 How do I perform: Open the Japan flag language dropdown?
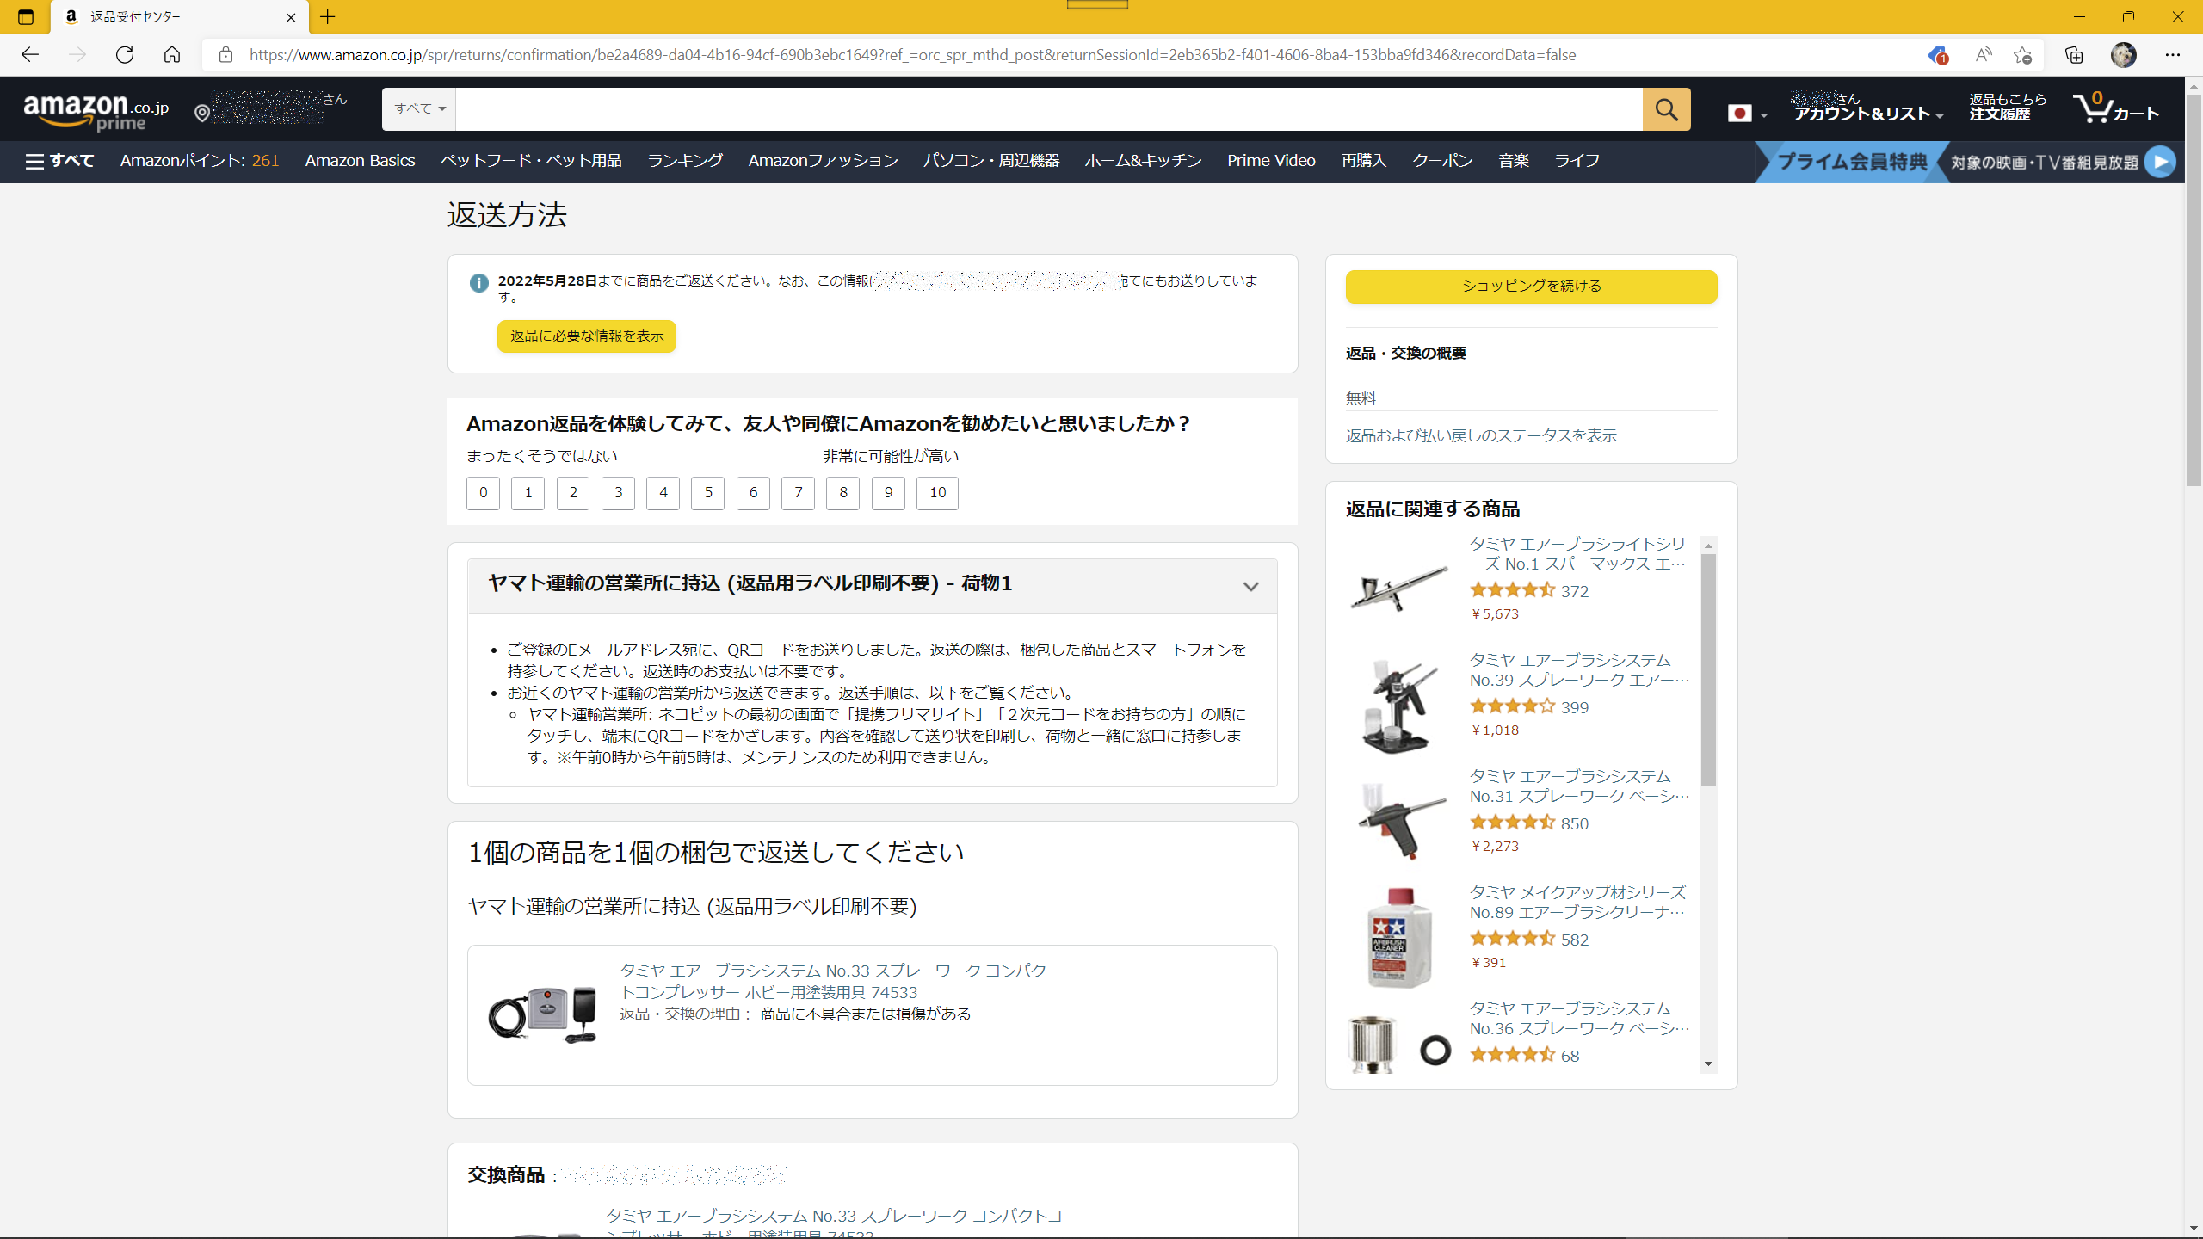pos(1747,113)
